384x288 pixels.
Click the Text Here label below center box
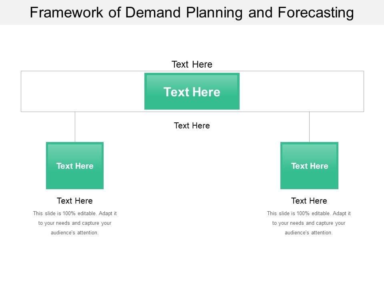click(192, 126)
